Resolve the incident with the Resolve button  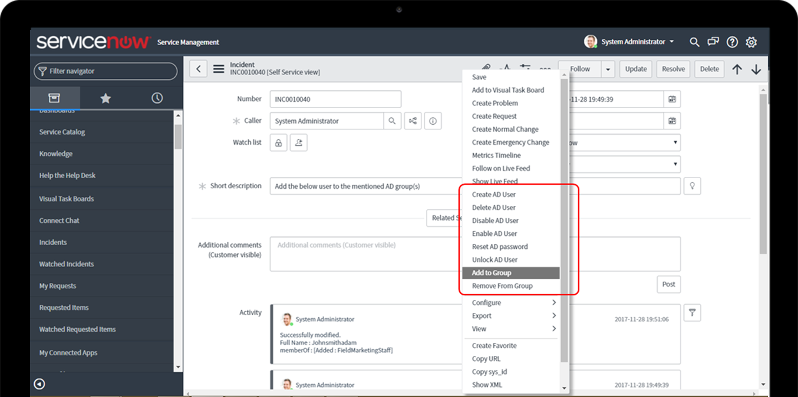(672, 69)
